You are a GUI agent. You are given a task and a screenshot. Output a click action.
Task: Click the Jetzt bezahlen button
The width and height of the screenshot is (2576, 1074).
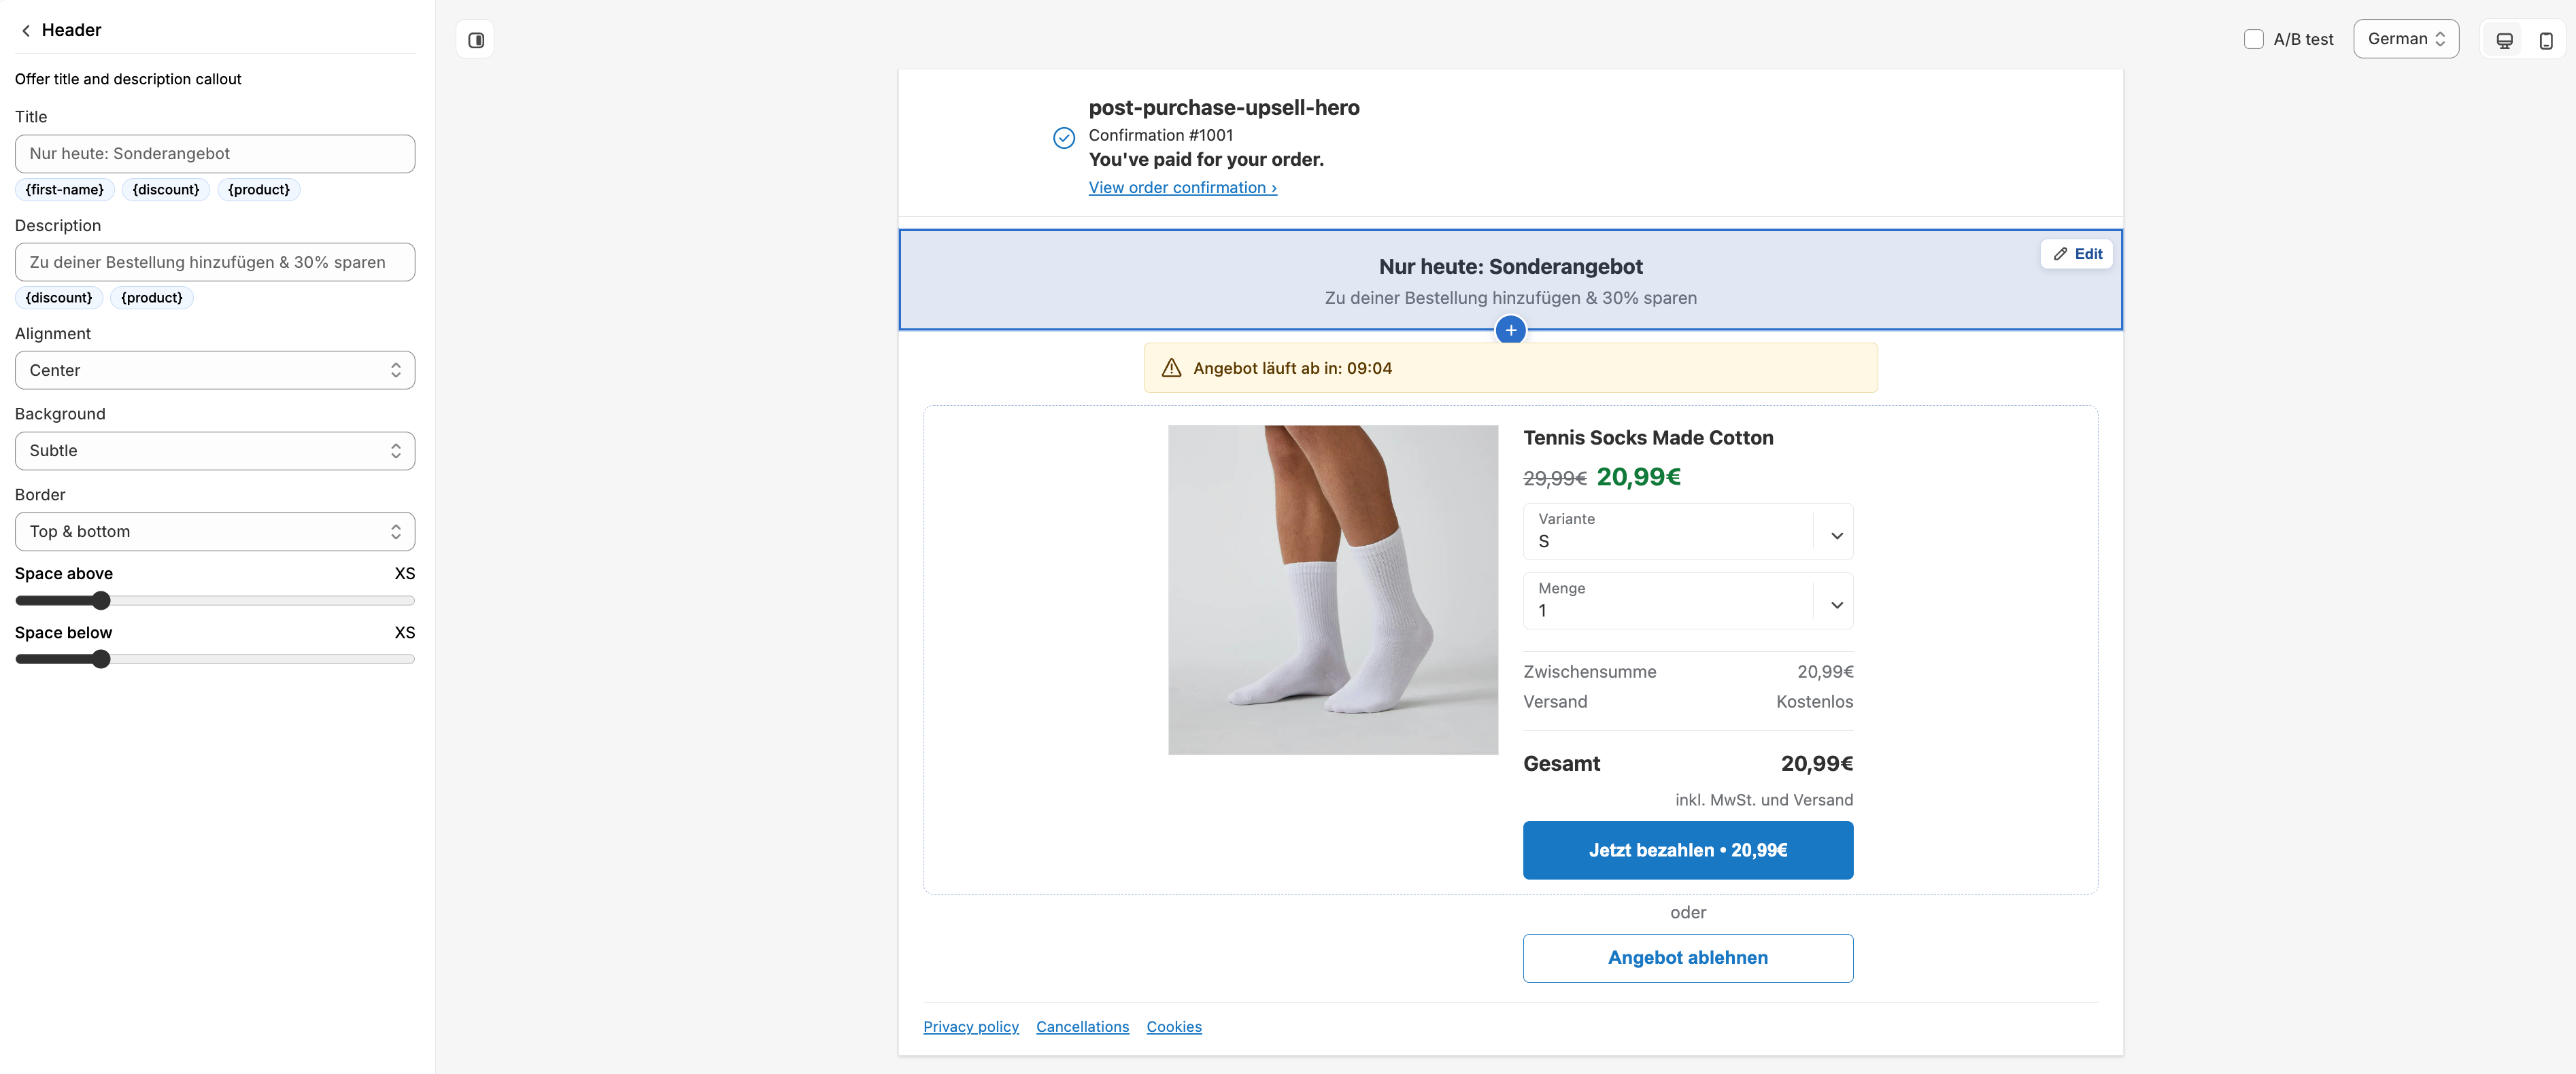pyautogui.click(x=1687, y=850)
